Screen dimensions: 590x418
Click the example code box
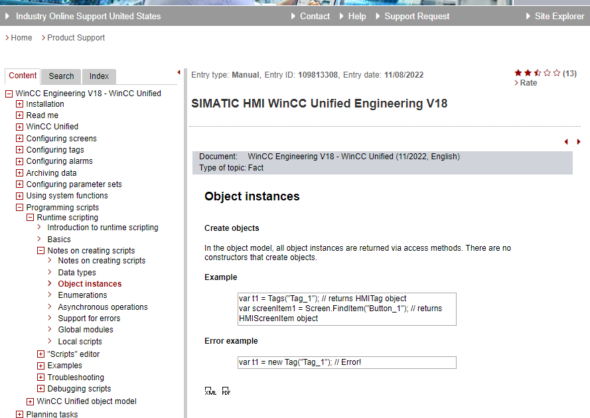tap(347, 309)
